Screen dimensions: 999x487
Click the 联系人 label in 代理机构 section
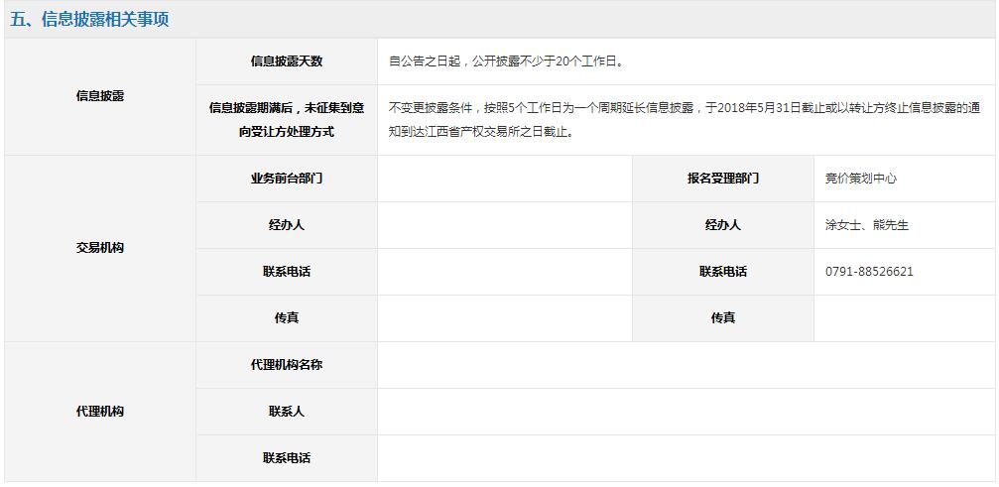click(287, 412)
